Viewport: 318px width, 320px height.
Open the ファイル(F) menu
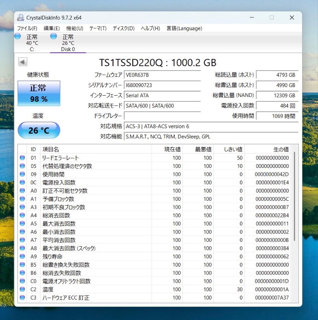(27, 28)
